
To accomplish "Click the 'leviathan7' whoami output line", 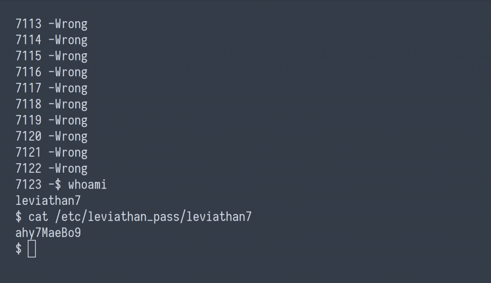I will [x=48, y=200].
